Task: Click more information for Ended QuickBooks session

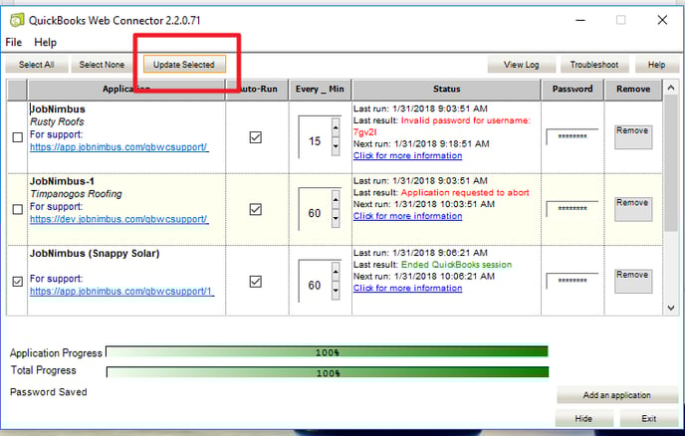Action: [407, 288]
